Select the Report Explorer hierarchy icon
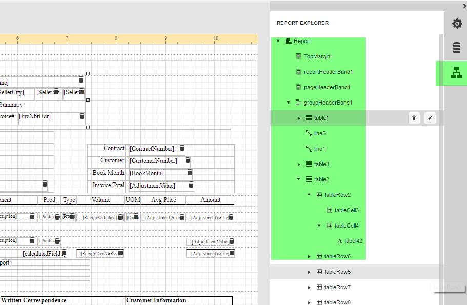467x305 pixels. coord(456,73)
